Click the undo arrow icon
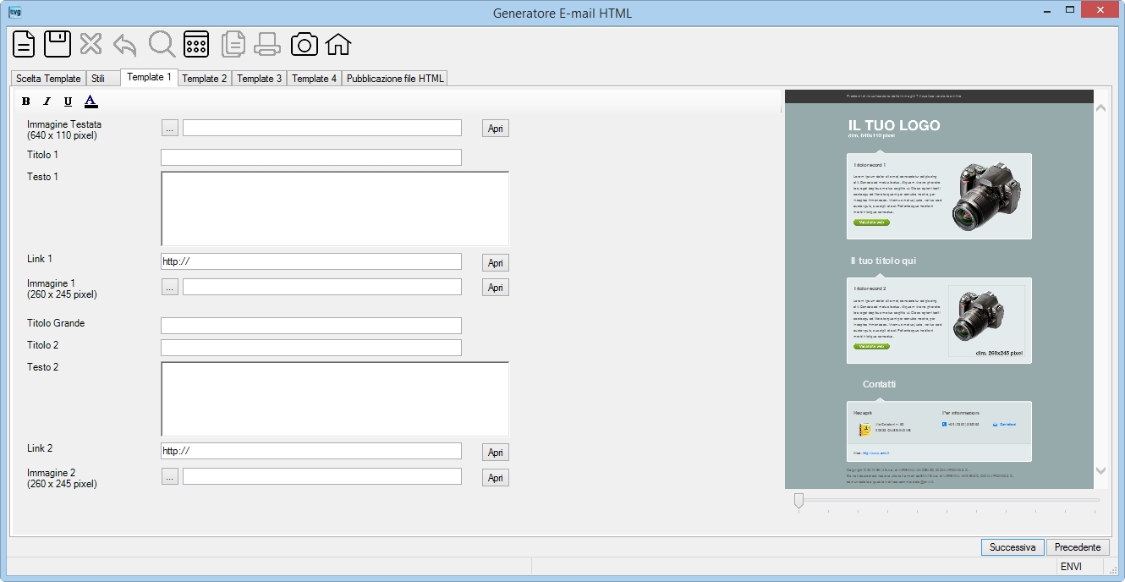 coord(124,44)
